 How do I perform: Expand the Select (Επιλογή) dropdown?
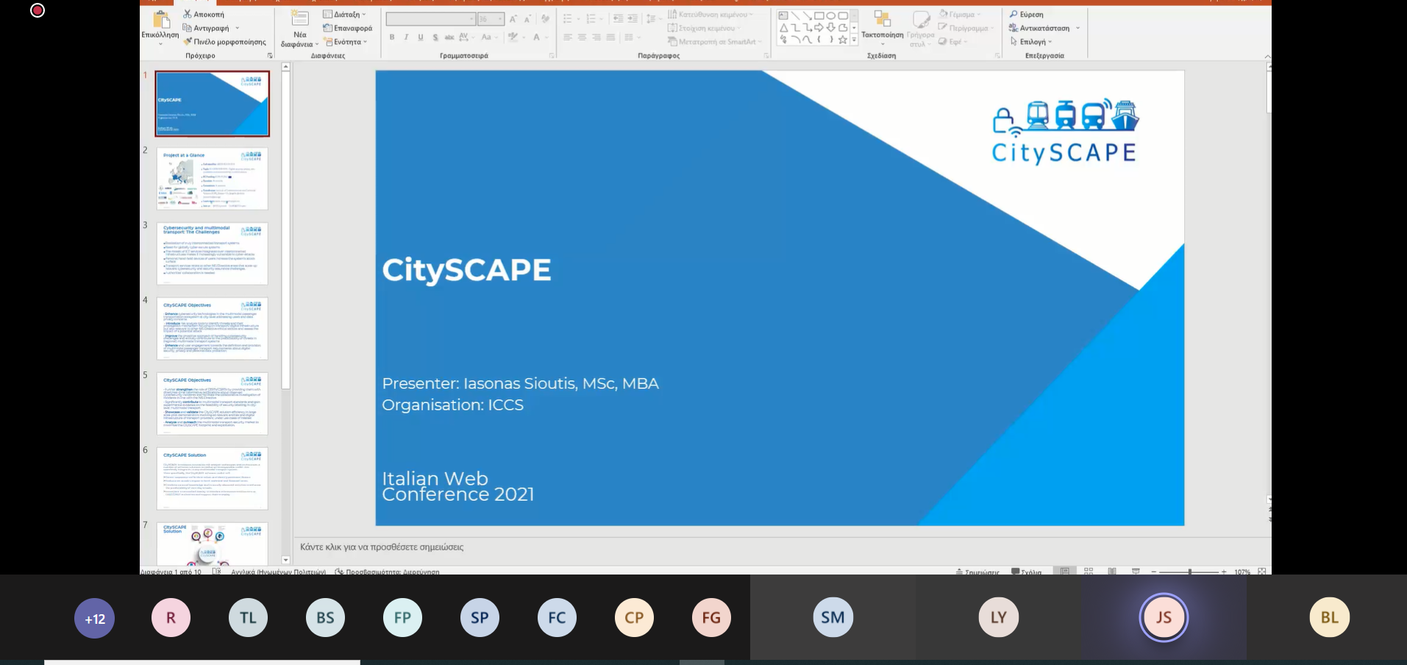tap(1050, 42)
